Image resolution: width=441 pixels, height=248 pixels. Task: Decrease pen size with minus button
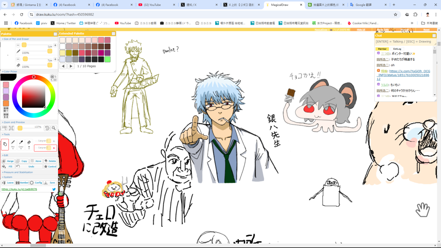click(18, 45)
